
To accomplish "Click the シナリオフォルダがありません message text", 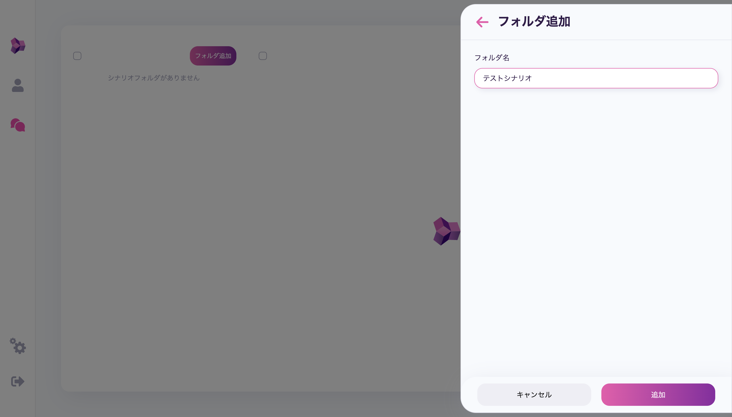I will tap(154, 78).
